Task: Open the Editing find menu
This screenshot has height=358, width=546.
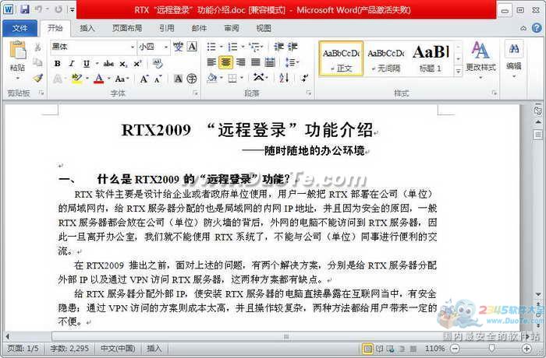Action: [x=514, y=58]
